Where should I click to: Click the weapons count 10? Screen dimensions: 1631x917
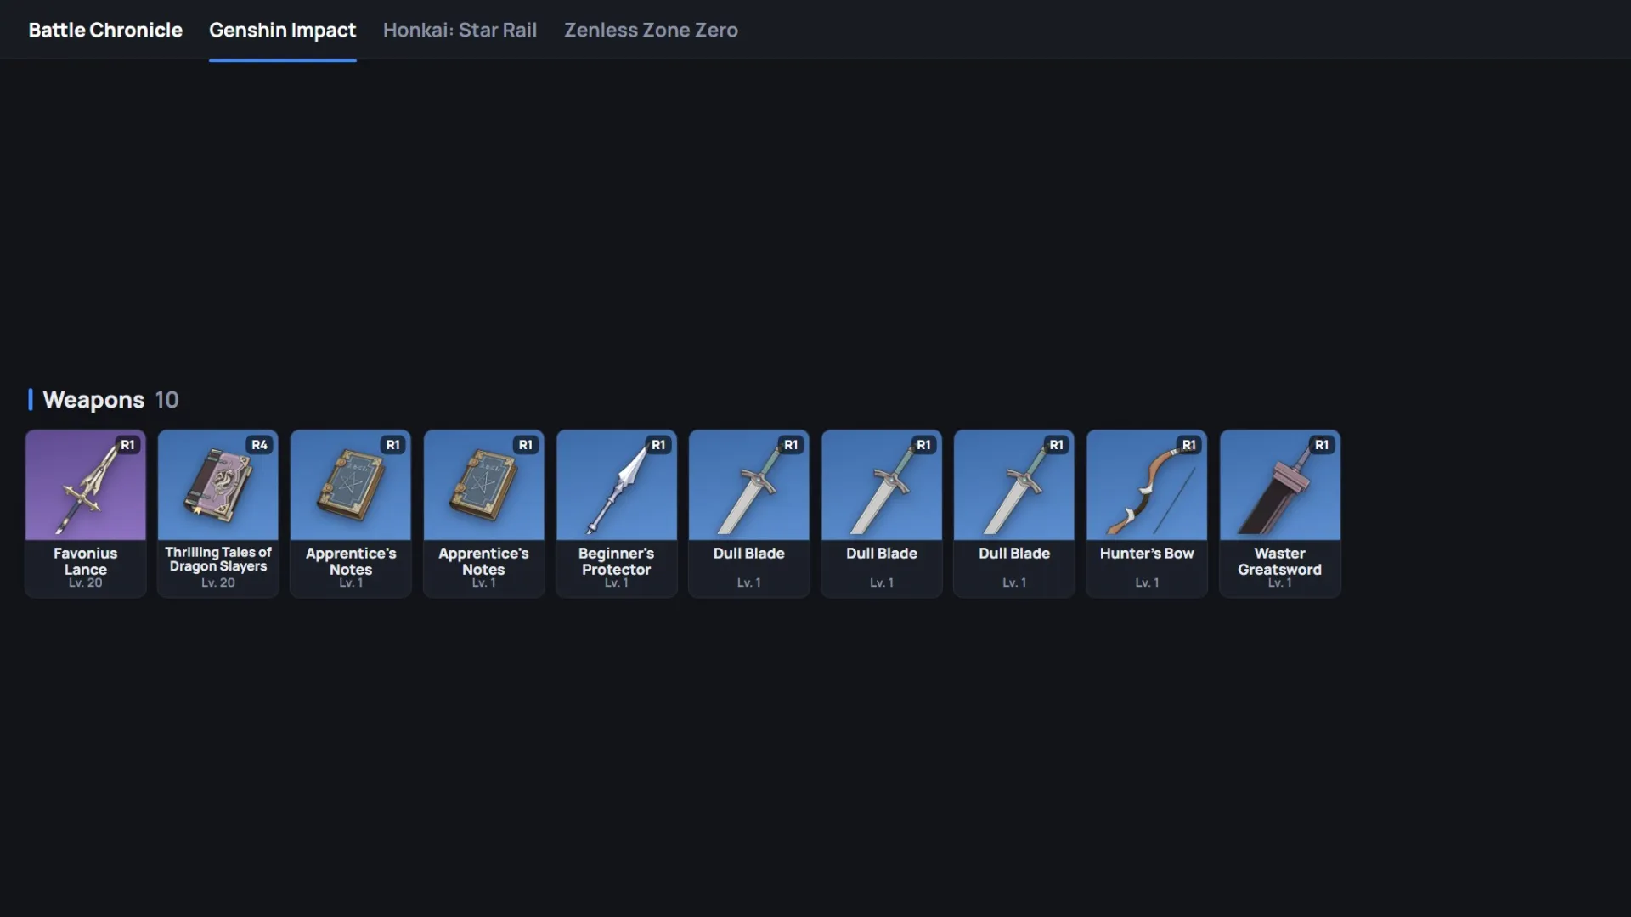(x=166, y=400)
